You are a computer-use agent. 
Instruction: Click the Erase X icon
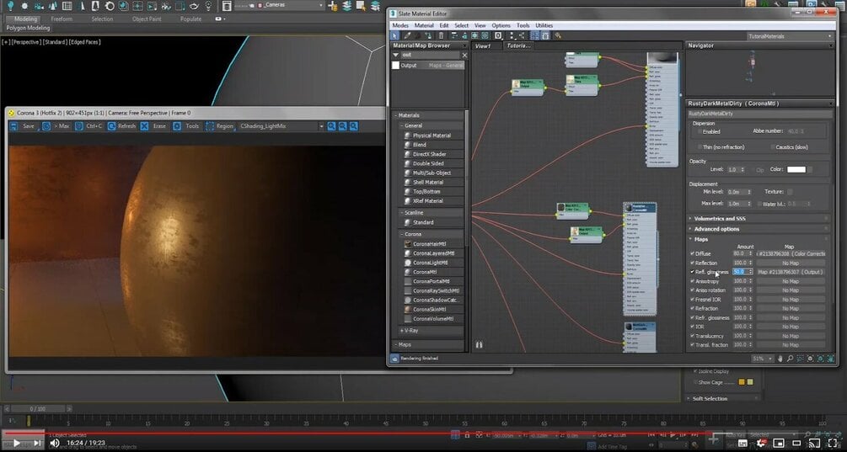pos(144,126)
